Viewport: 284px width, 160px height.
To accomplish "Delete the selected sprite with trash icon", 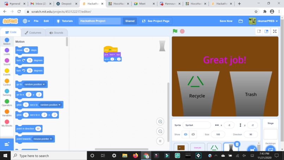I will pyautogui.click(x=237, y=144).
